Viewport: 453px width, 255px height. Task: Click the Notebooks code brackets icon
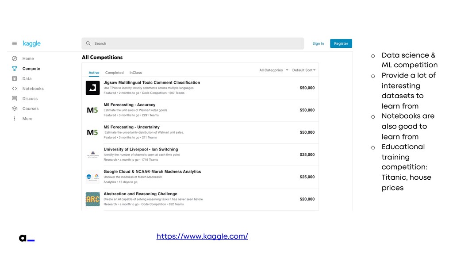(x=15, y=89)
